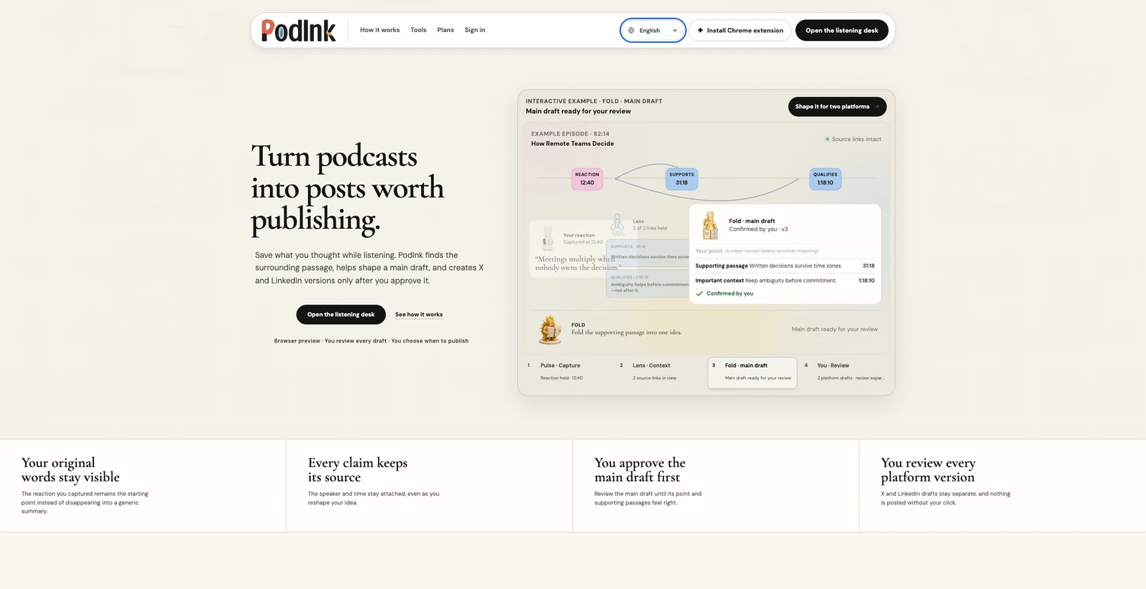Click the 'Main draft ready for your review' header text
1146x589 pixels.
578,111
